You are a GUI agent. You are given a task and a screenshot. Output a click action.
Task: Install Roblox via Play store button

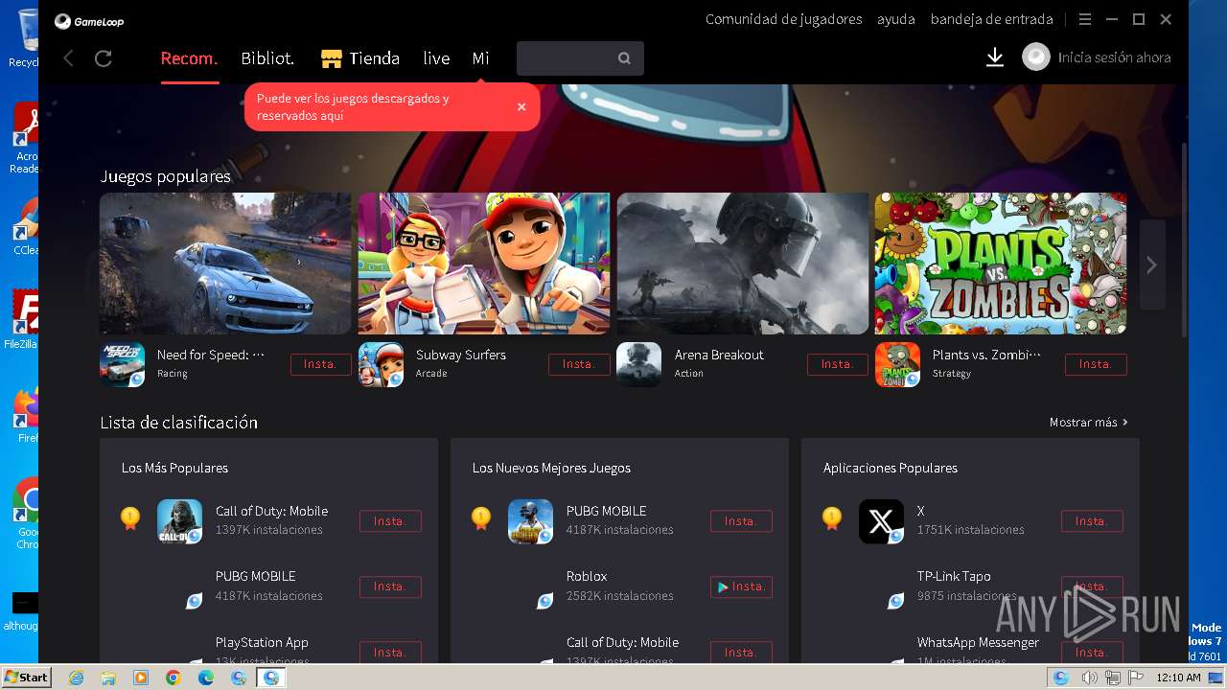pyautogui.click(x=741, y=586)
